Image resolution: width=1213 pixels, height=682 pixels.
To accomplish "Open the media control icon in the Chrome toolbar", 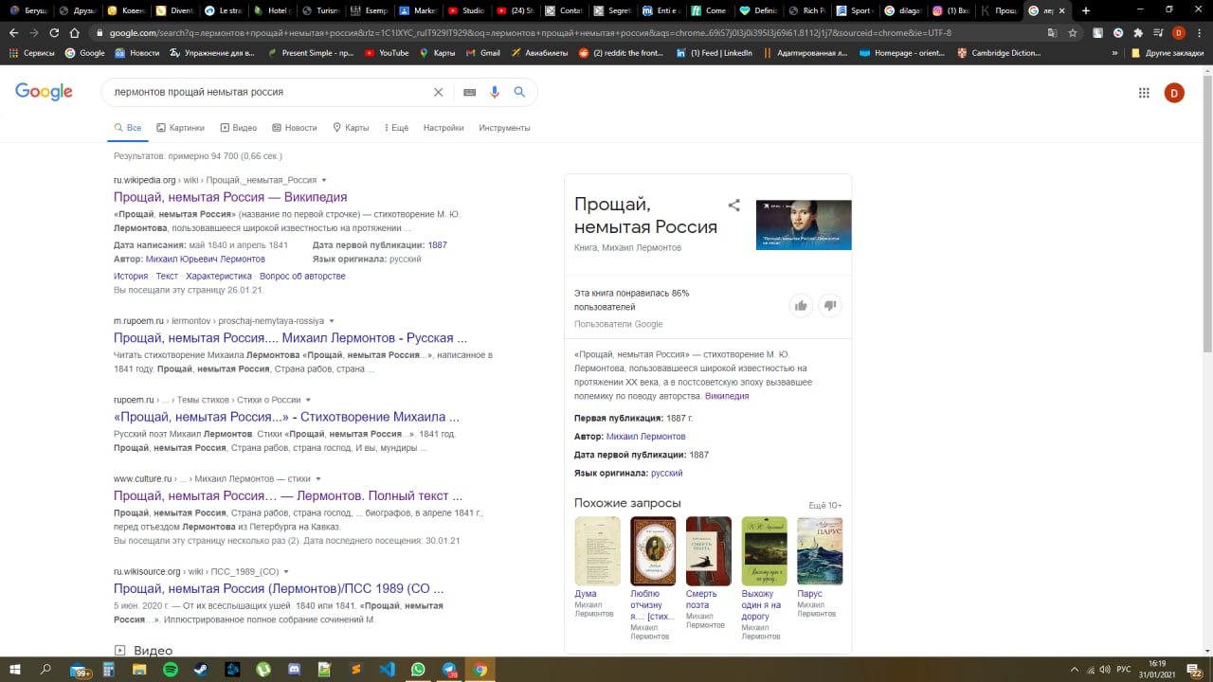I will [x=1158, y=32].
